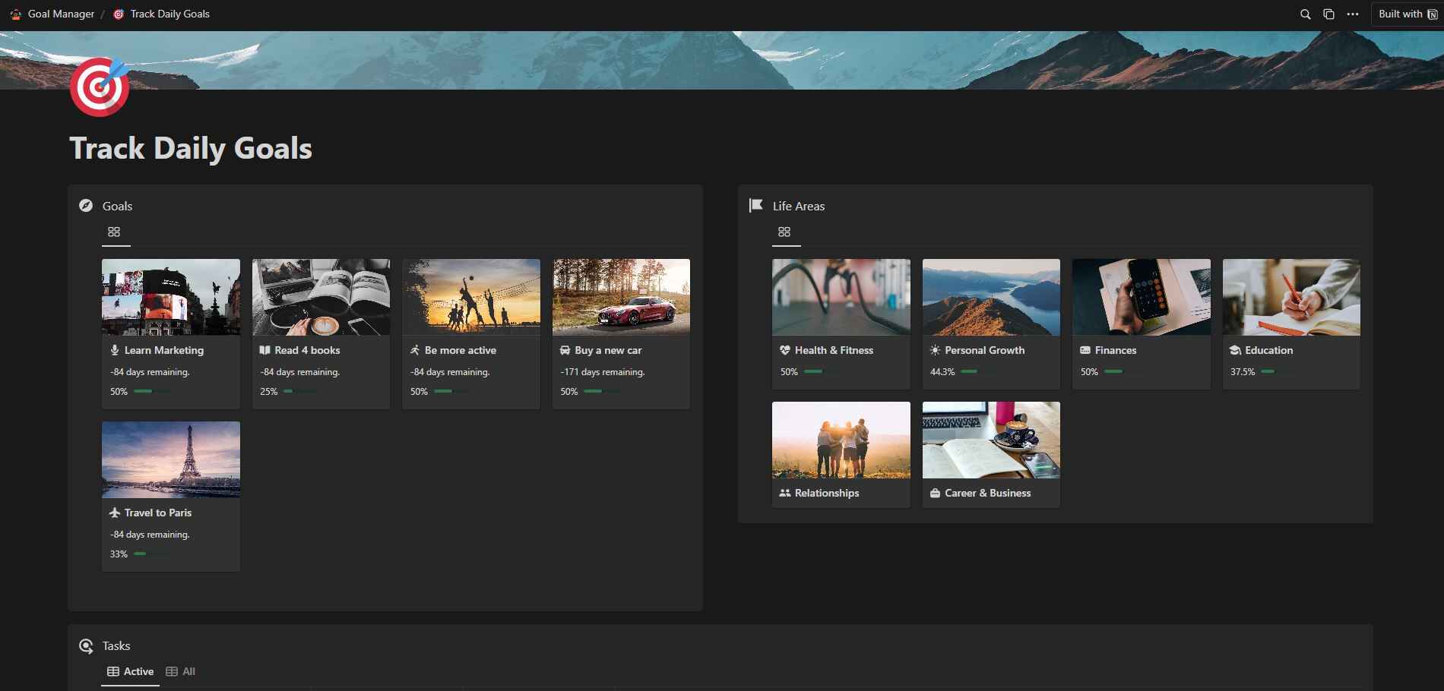The height and width of the screenshot is (691, 1444).
Task: Click the Read 4 books progress bar
Action: 299,392
